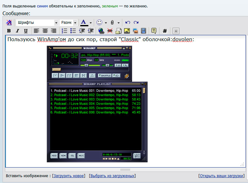
Task: Expand more editor options with plus button
Action: [x=176, y=31]
